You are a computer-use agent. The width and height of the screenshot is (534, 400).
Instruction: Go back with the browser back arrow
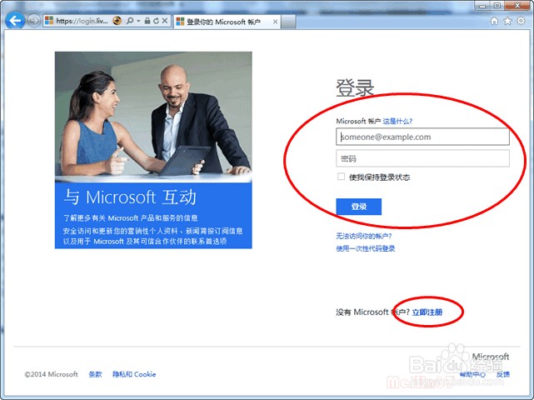15,21
